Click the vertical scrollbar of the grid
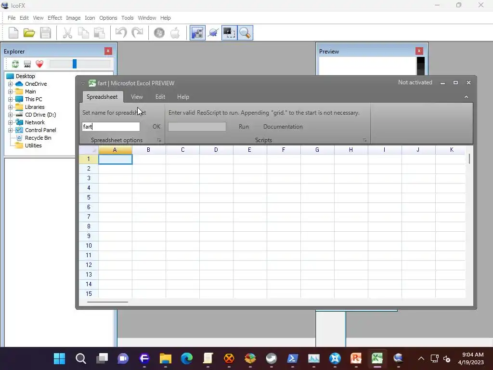This screenshot has height=370, width=493. 469,159
